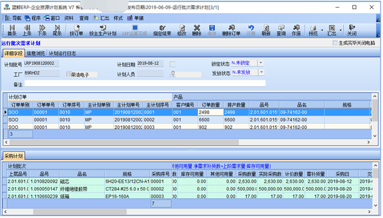Toggle the checkbox beside 计划日期 field
Screen dimensions: 383x218
click(172, 64)
